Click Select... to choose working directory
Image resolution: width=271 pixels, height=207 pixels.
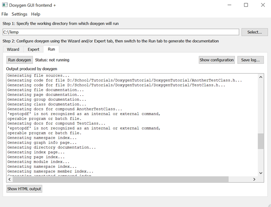[254, 32]
